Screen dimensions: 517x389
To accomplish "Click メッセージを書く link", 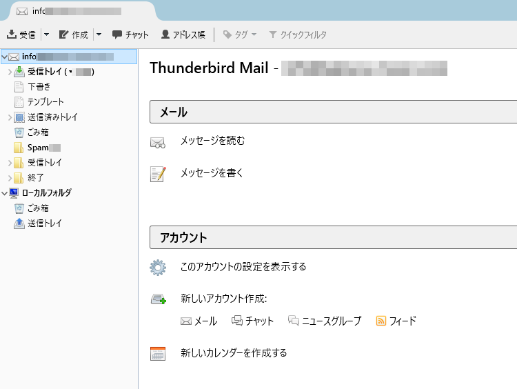I will (212, 173).
